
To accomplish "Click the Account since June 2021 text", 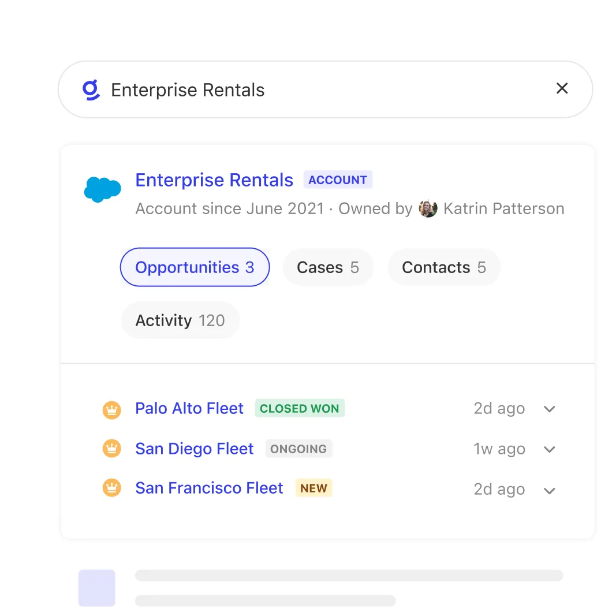I will (x=230, y=208).
